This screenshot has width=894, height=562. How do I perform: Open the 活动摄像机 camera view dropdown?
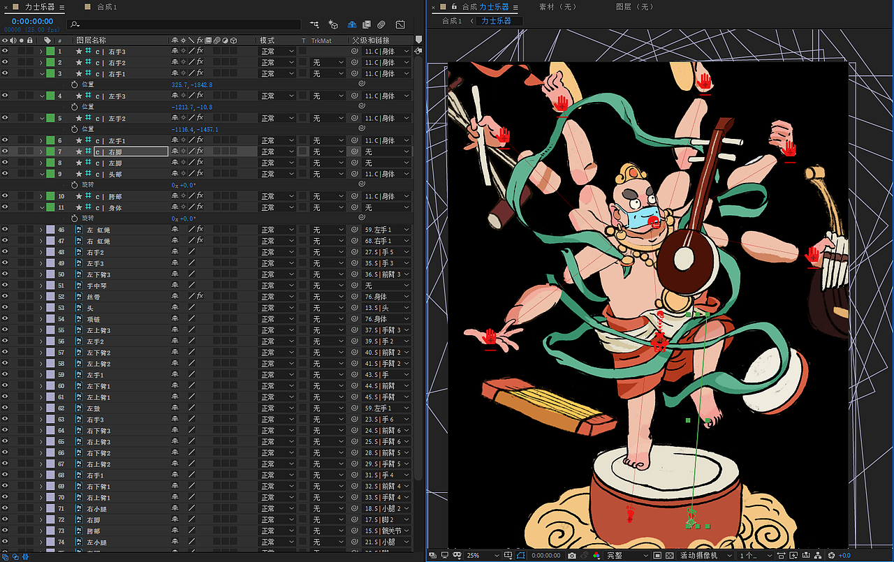coord(707,555)
